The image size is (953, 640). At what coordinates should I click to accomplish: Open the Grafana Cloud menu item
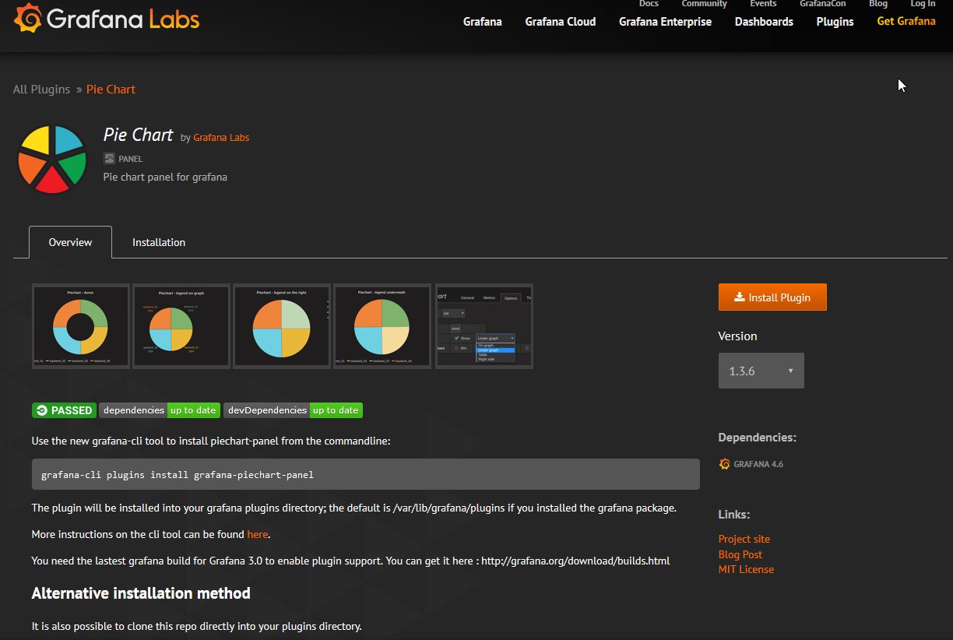561,22
